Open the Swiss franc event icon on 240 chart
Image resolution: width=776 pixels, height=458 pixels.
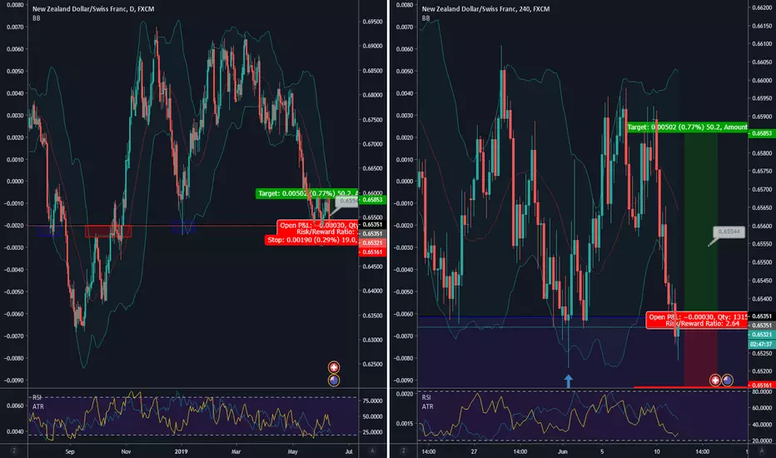[715, 381]
